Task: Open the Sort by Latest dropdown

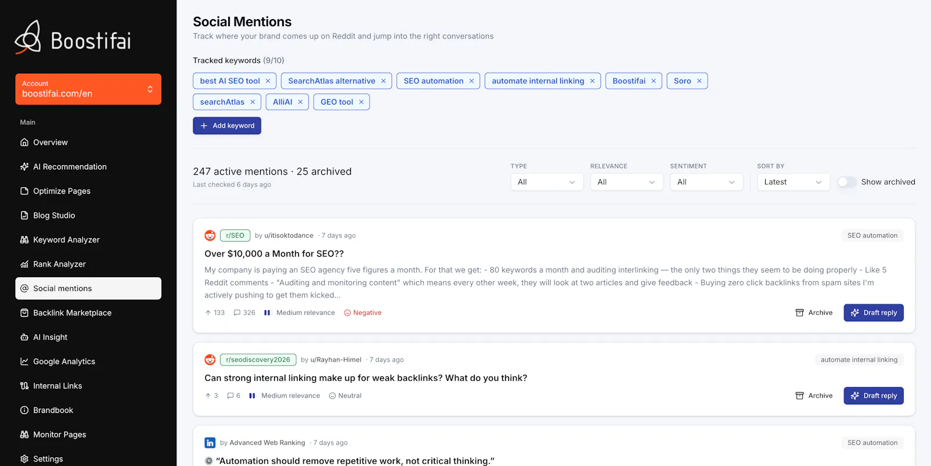Action: pyautogui.click(x=794, y=182)
